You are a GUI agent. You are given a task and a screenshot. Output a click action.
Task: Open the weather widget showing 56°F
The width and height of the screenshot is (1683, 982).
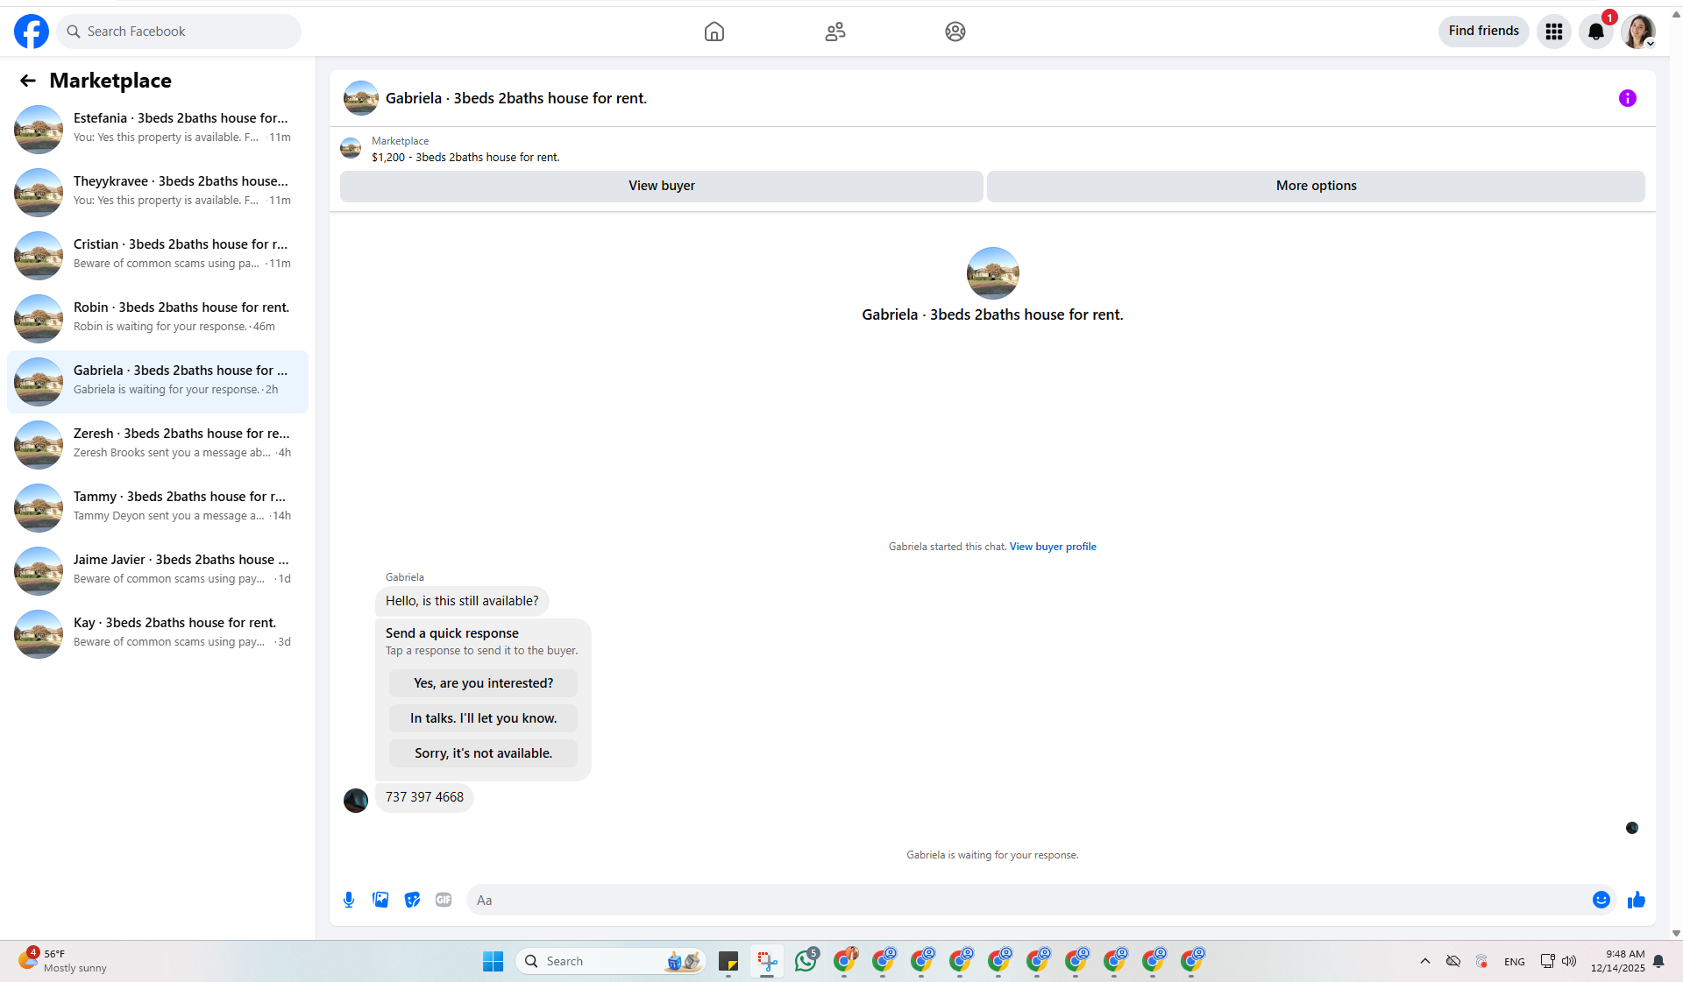pyautogui.click(x=63, y=961)
